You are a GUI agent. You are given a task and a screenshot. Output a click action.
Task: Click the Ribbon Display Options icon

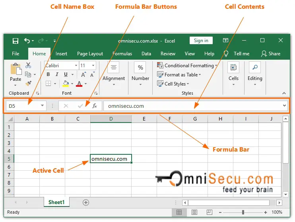(225, 40)
